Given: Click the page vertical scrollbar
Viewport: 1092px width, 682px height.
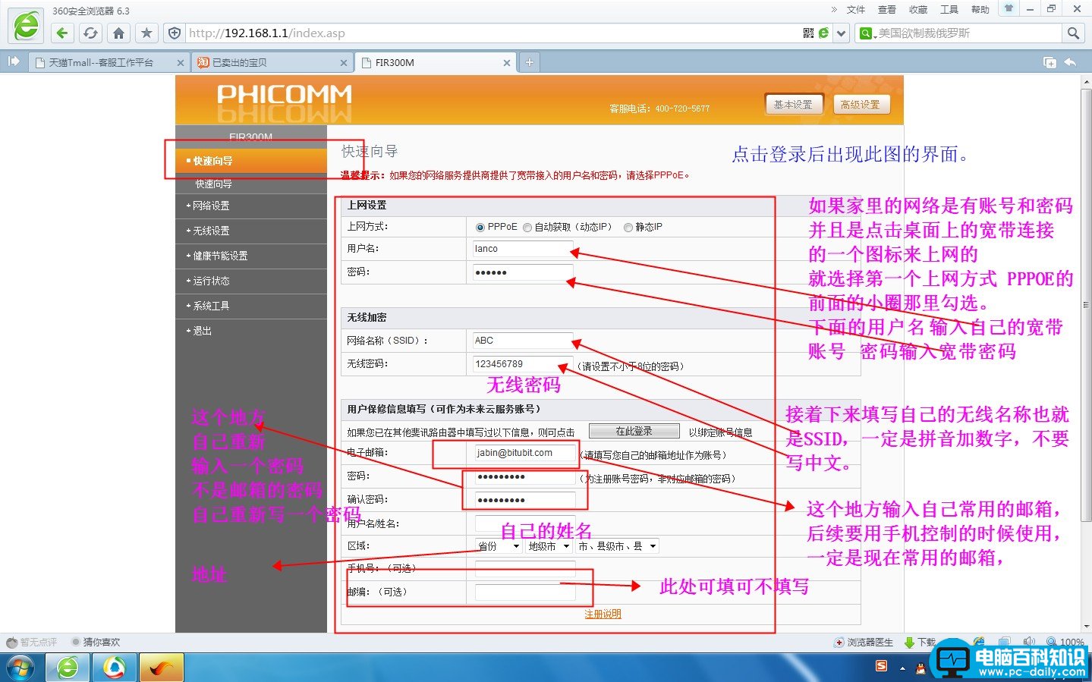Looking at the screenshot, I should pyautogui.click(x=1086, y=303).
